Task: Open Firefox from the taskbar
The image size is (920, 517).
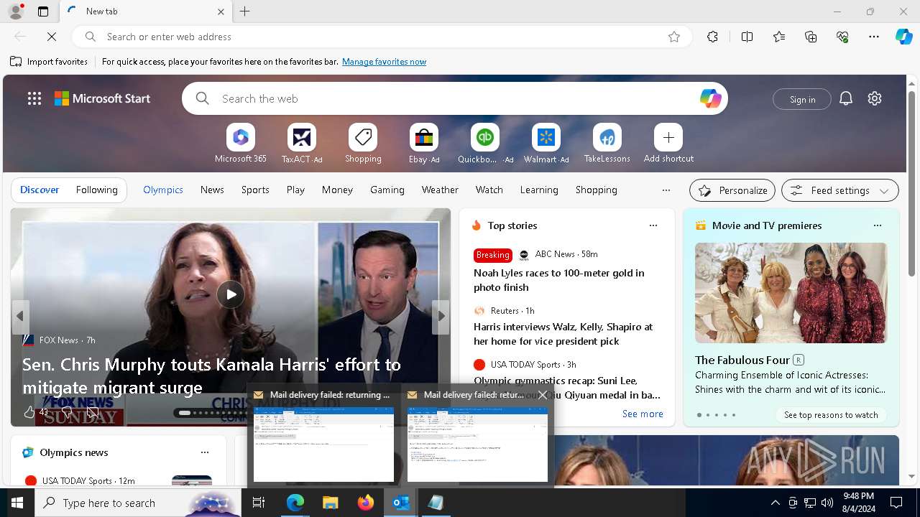Action: coord(366,503)
